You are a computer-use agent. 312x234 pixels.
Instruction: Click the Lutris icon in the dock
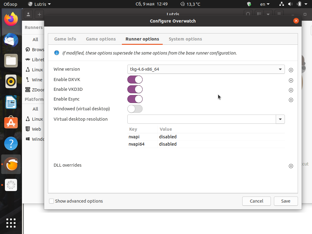coord(11,164)
